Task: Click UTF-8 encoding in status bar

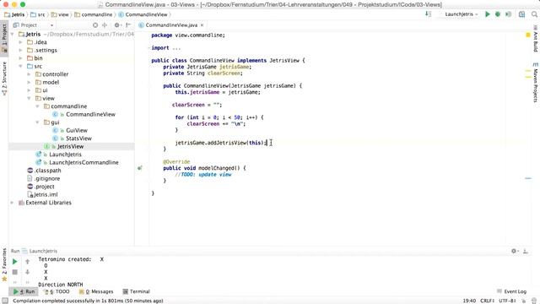Action: pyautogui.click(x=507, y=301)
